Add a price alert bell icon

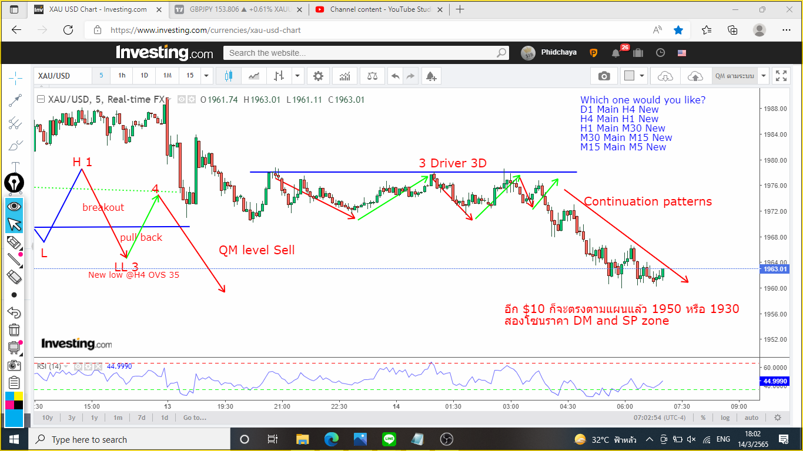(431, 76)
